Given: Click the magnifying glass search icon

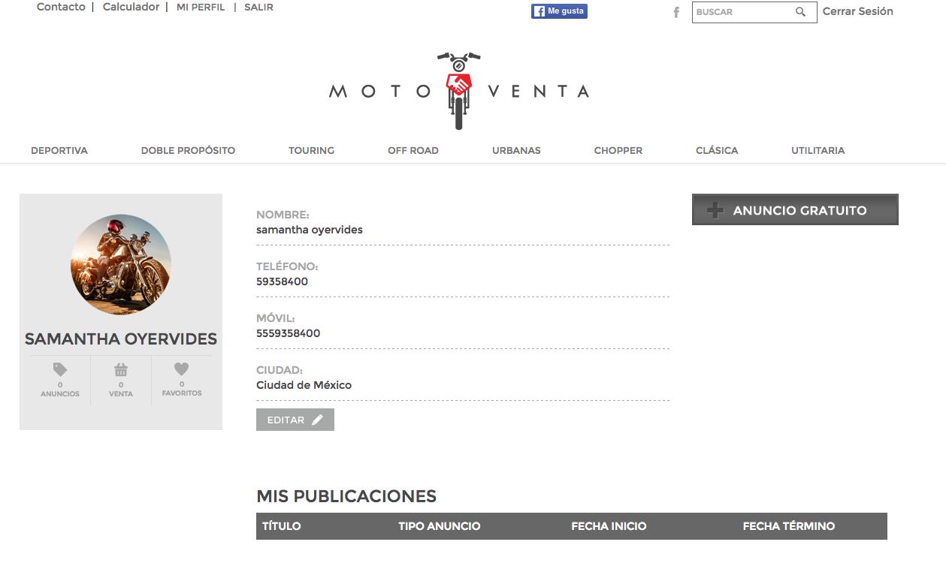Looking at the screenshot, I should 800,12.
